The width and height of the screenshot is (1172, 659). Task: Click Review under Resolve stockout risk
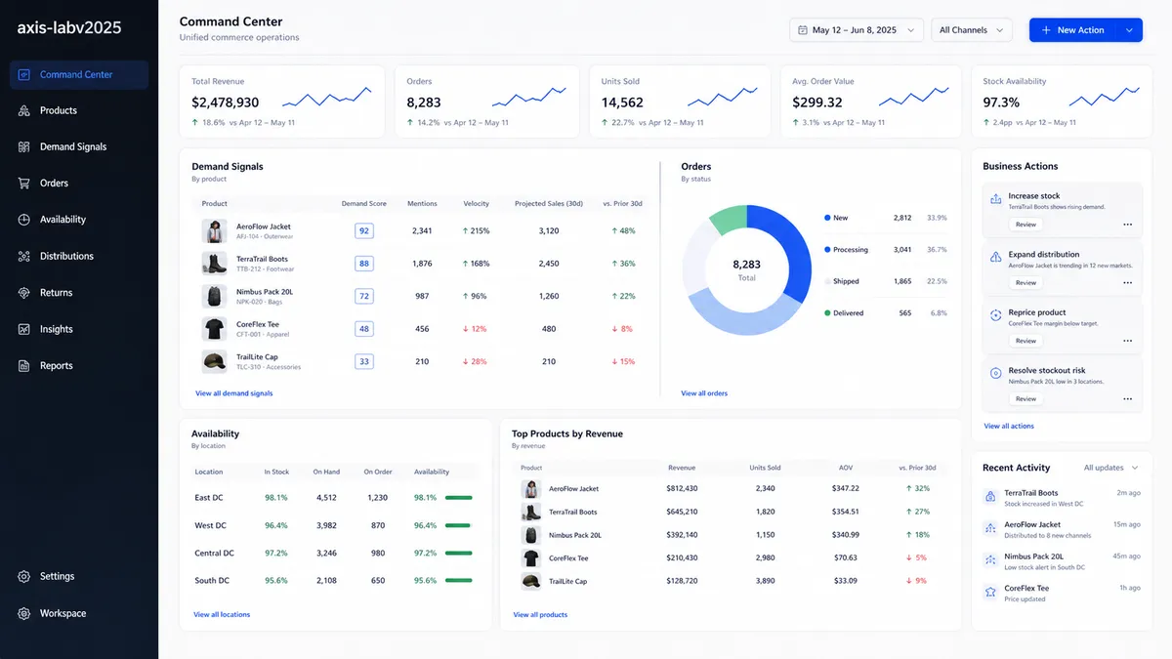[x=1025, y=399]
